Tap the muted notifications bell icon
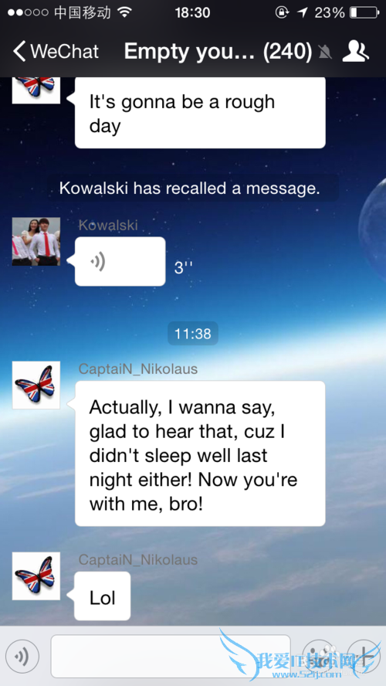The image size is (386, 686). click(x=325, y=52)
